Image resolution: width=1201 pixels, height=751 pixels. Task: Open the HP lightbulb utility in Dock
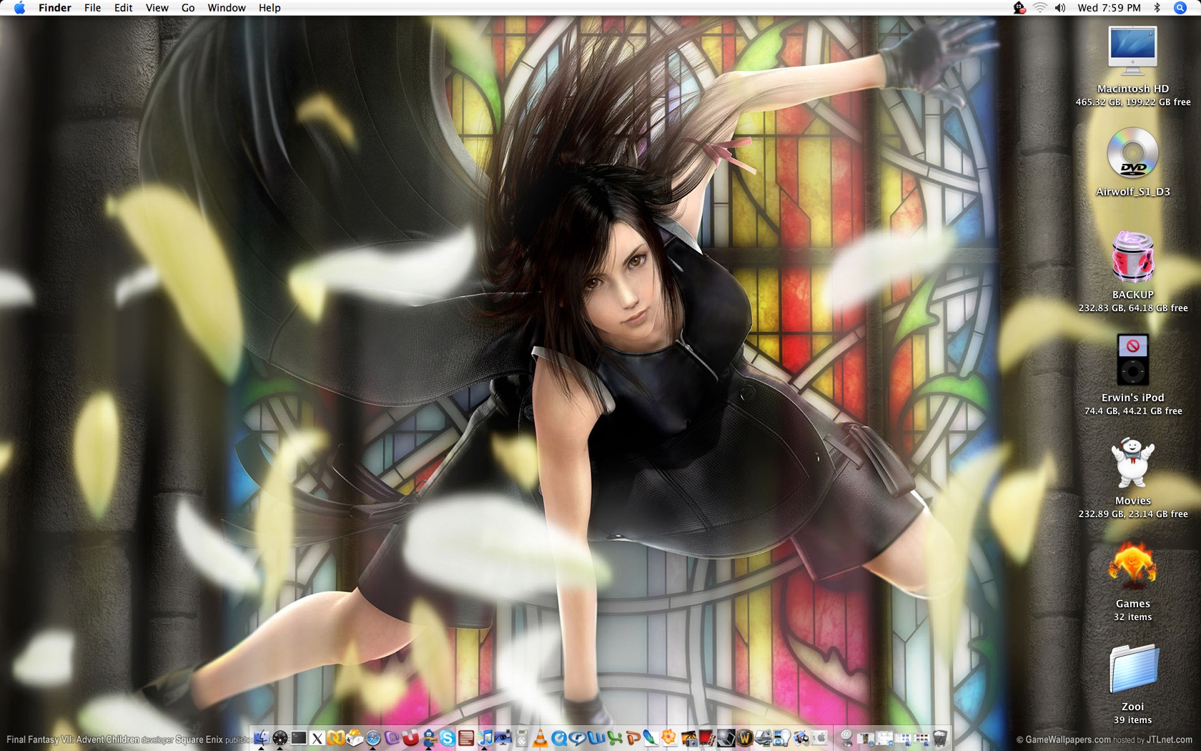tap(781, 737)
